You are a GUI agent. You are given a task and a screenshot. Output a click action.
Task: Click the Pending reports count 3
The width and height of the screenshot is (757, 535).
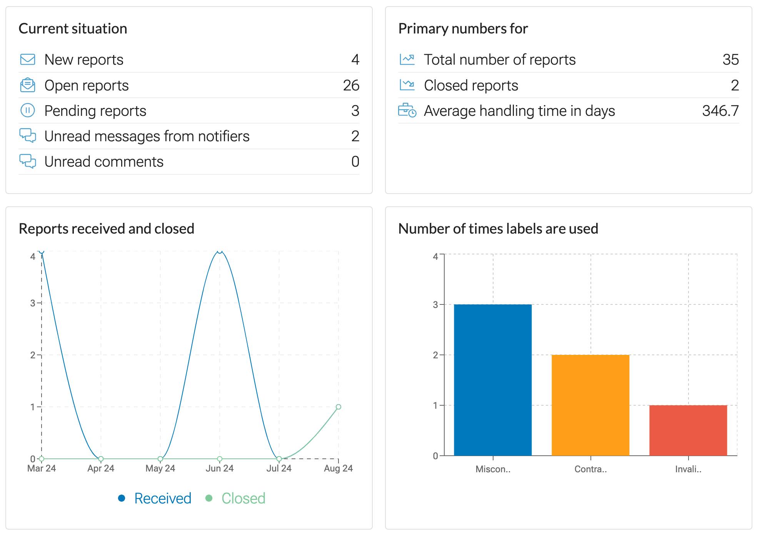pos(355,111)
